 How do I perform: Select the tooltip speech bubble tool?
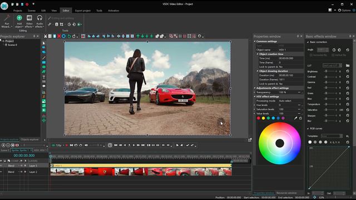[x=44, y=86]
